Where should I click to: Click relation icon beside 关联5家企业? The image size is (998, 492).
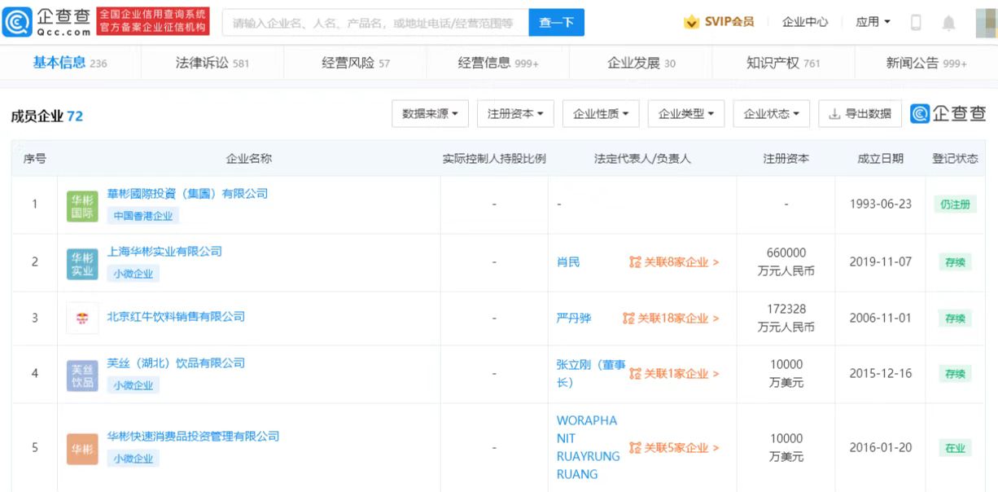(x=635, y=448)
